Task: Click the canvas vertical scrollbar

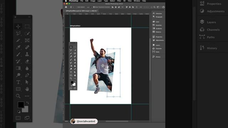Action: point(150,59)
